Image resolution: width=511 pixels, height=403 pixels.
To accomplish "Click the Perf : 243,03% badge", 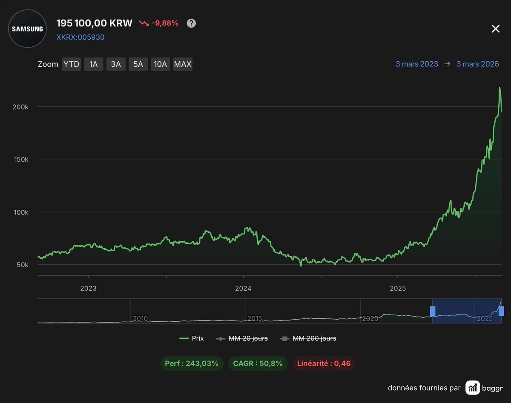I will (x=192, y=363).
